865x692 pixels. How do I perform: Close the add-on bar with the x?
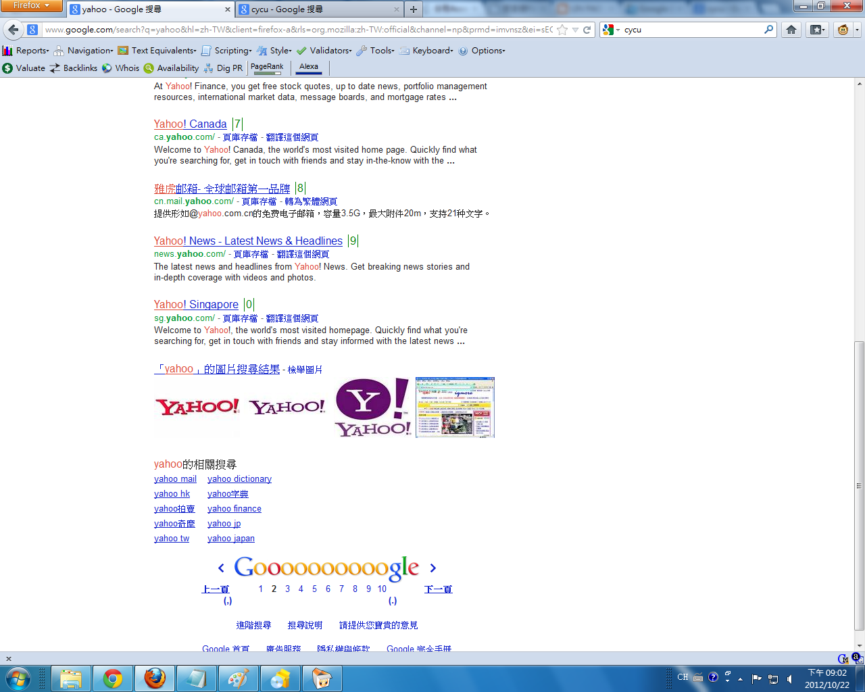point(8,658)
